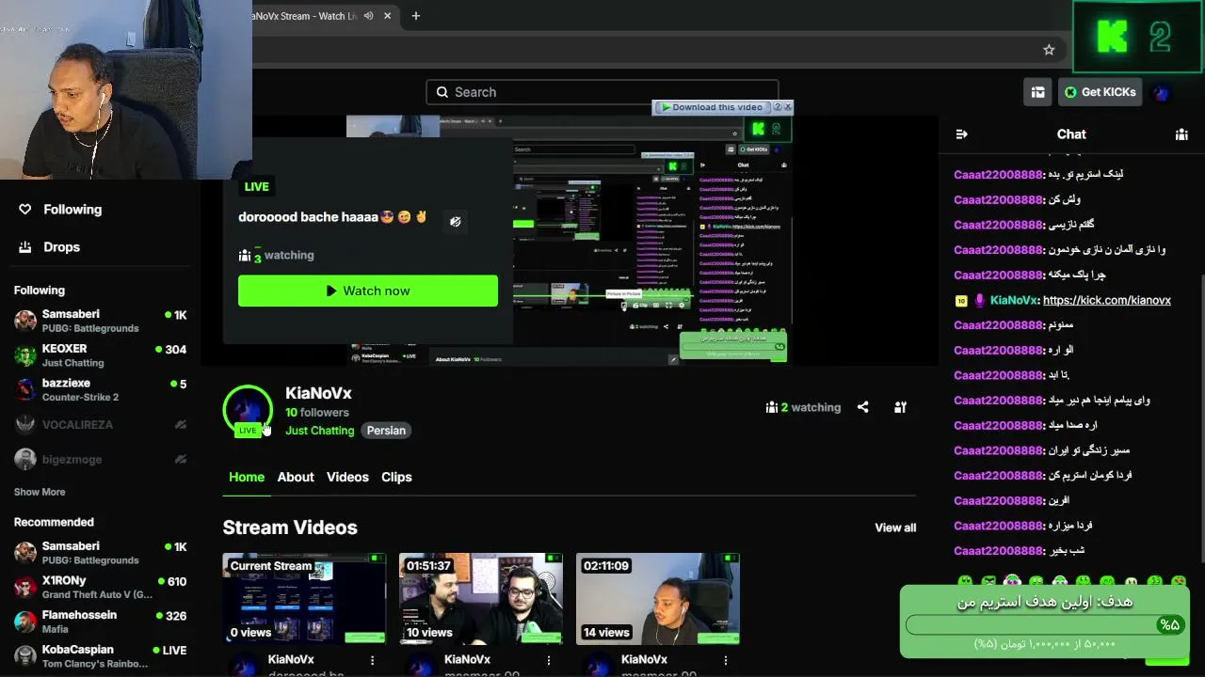Click the Kick search field
This screenshot has width=1205, height=677.
click(602, 92)
